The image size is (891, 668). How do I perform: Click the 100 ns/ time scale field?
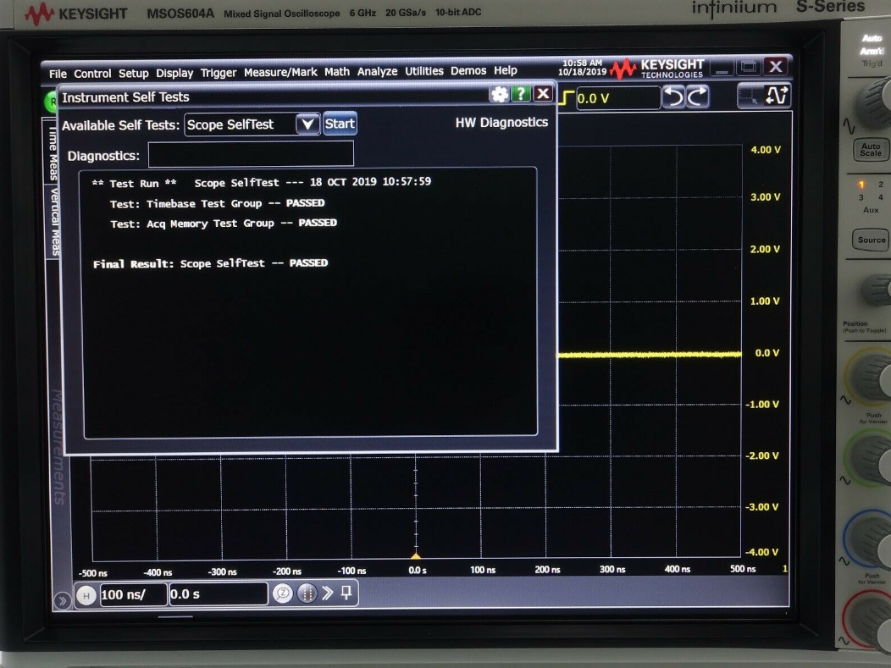coord(132,595)
